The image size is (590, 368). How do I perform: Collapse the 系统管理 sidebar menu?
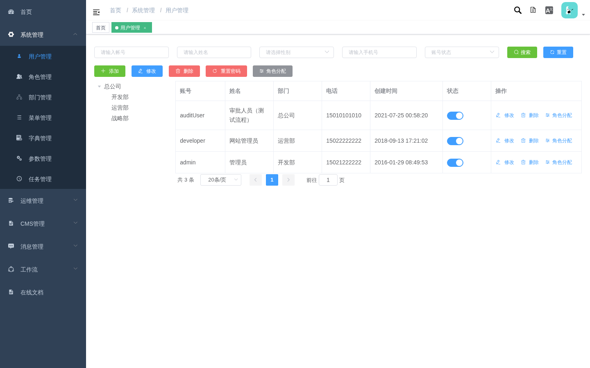[43, 35]
